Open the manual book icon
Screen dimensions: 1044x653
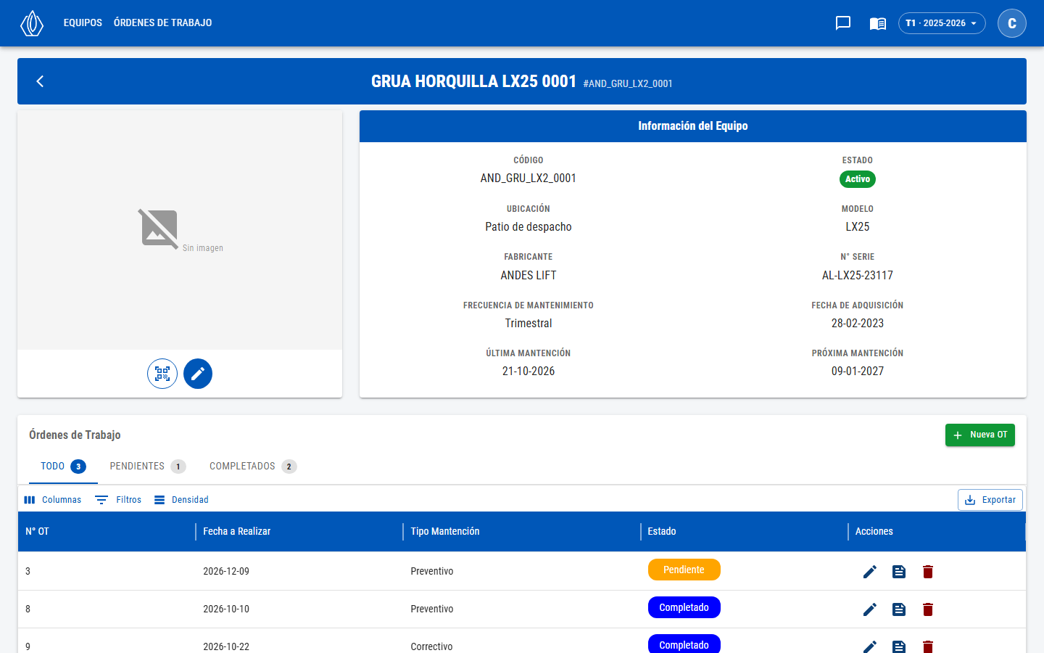tap(878, 23)
